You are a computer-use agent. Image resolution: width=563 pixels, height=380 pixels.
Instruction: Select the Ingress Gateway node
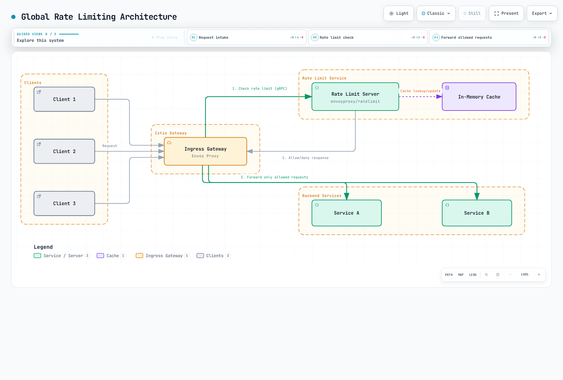[x=205, y=151]
